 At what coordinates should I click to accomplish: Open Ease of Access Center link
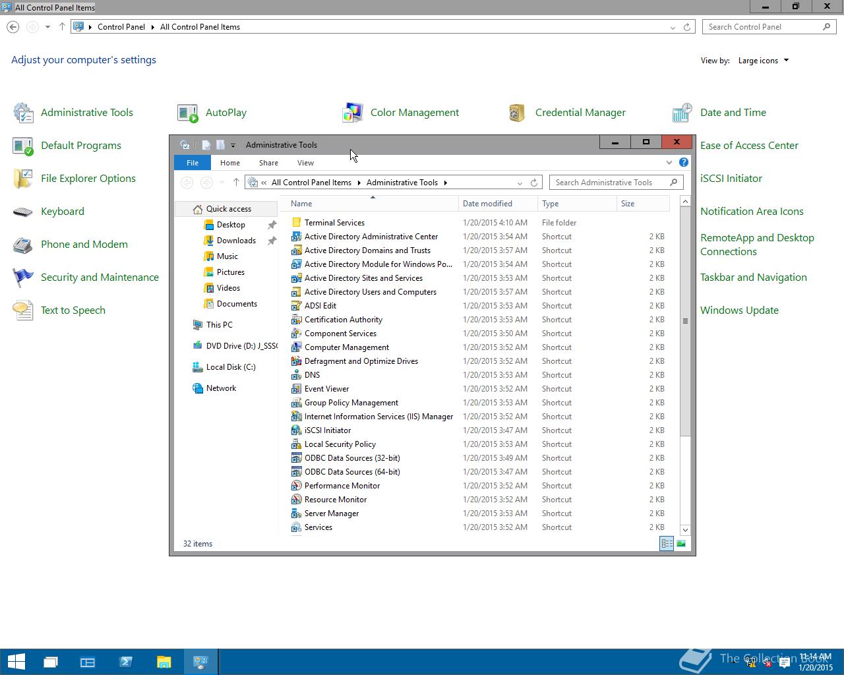click(x=749, y=146)
